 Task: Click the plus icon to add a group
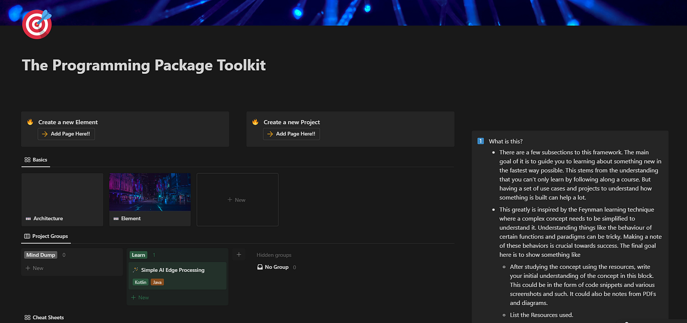[239, 255]
